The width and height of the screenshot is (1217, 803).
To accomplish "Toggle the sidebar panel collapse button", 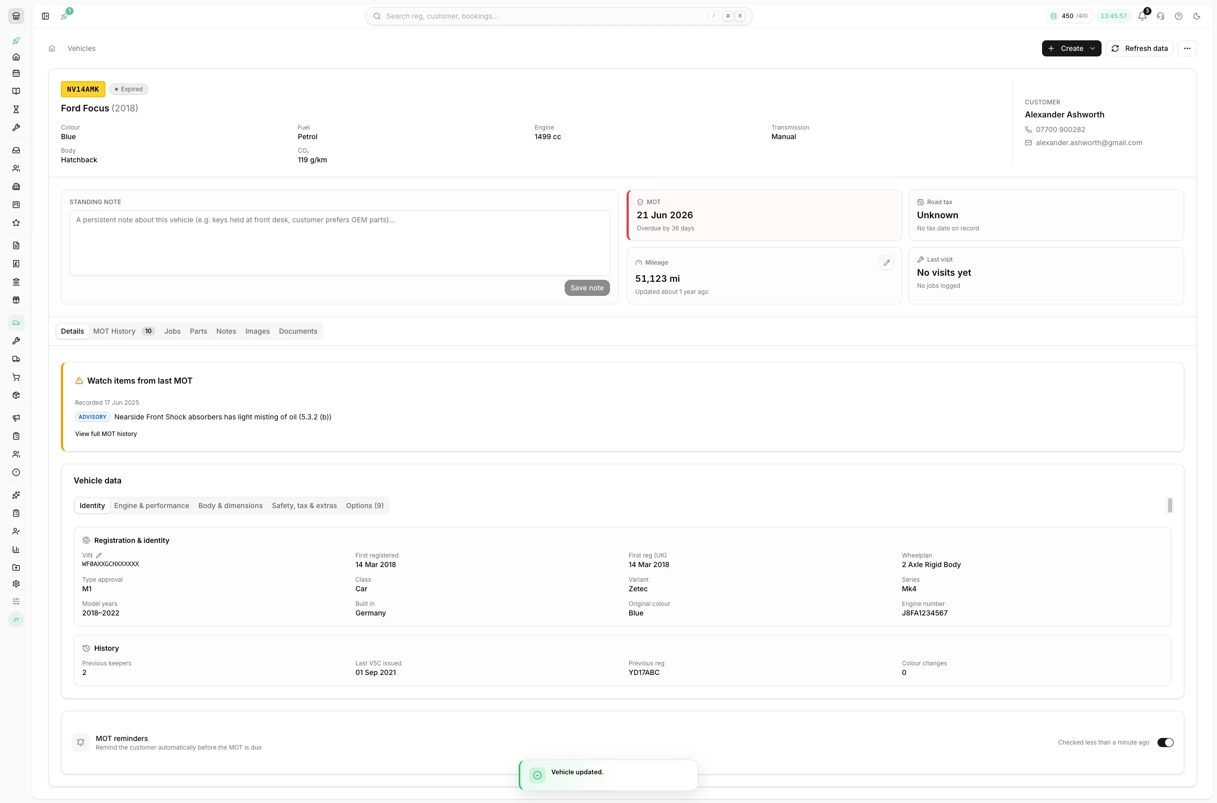I will pyautogui.click(x=45, y=16).
